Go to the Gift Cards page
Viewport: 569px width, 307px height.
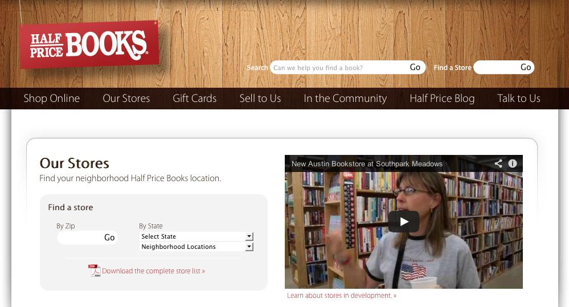tap(194, 99)
